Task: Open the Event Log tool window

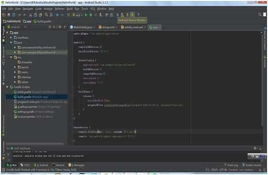Action: (x=231, y=165)
